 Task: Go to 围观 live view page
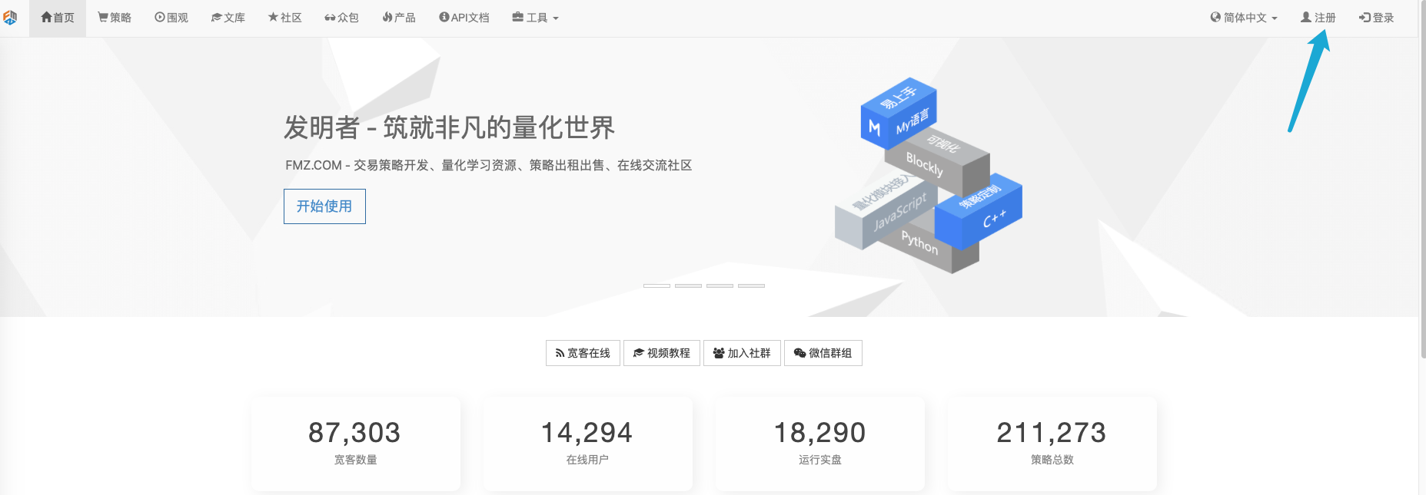(171, 18)
